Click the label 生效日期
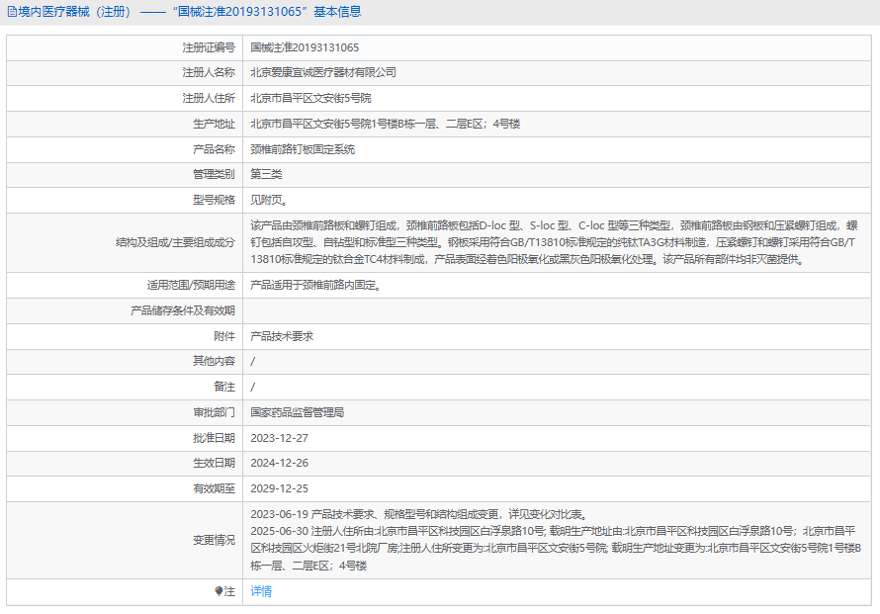The image size is (880, 614). 214,463
